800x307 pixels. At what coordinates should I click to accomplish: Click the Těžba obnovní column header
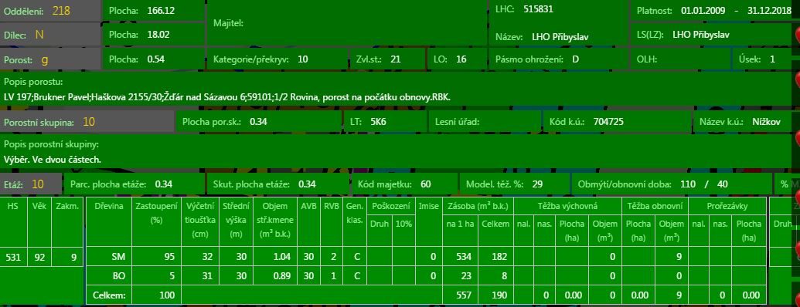click(655, 206)
